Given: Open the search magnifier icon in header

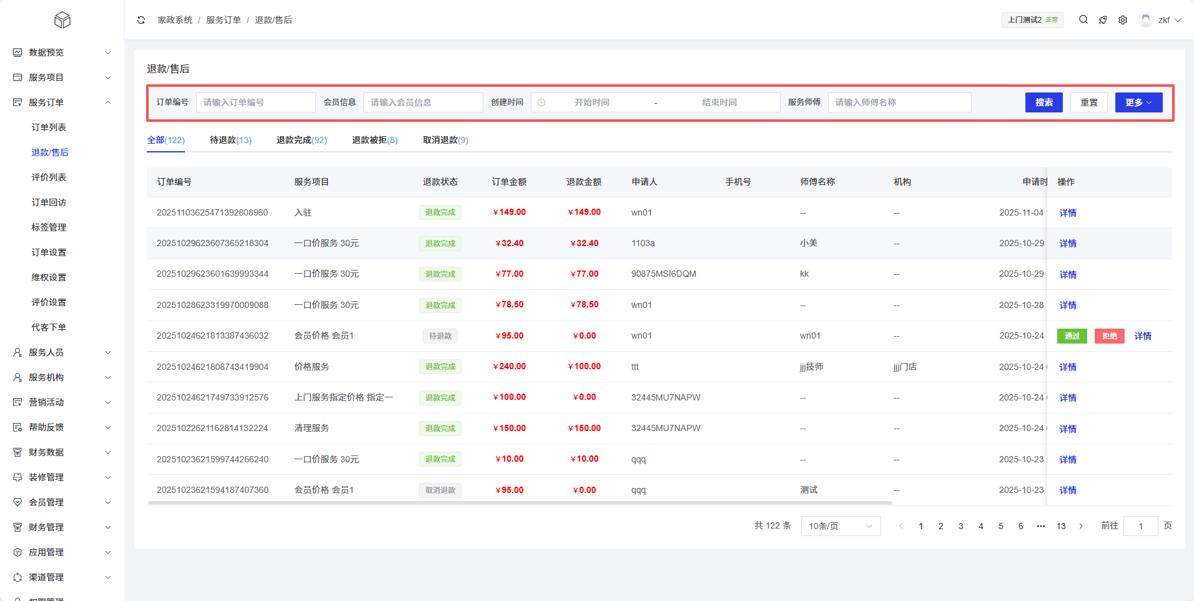Looking at the screenshot, I should 1083,20.
